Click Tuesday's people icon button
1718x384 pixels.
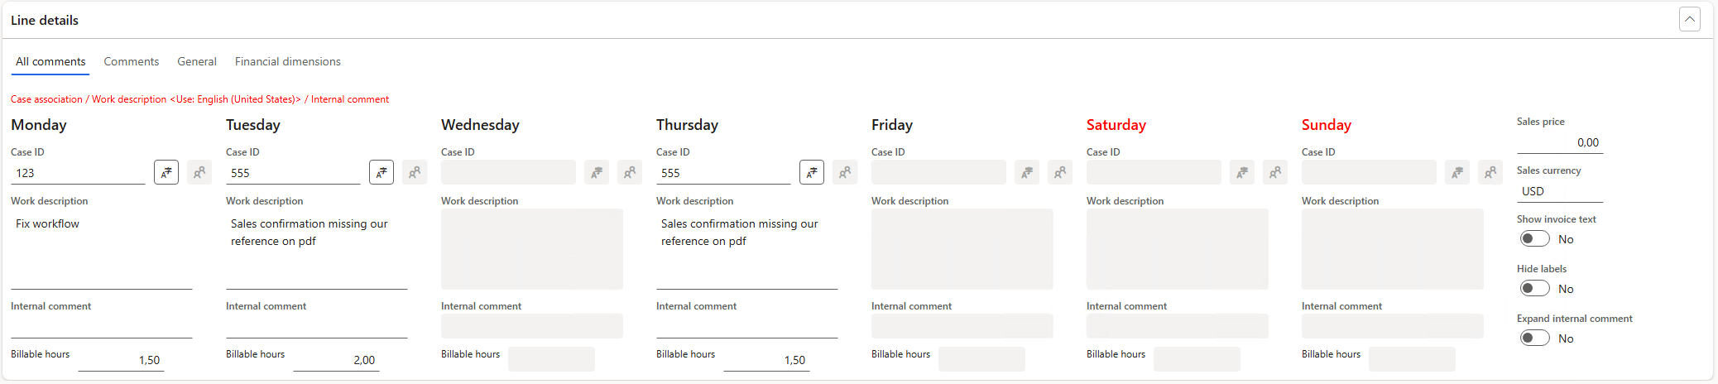pyautogui.click(x=415, y=172)
